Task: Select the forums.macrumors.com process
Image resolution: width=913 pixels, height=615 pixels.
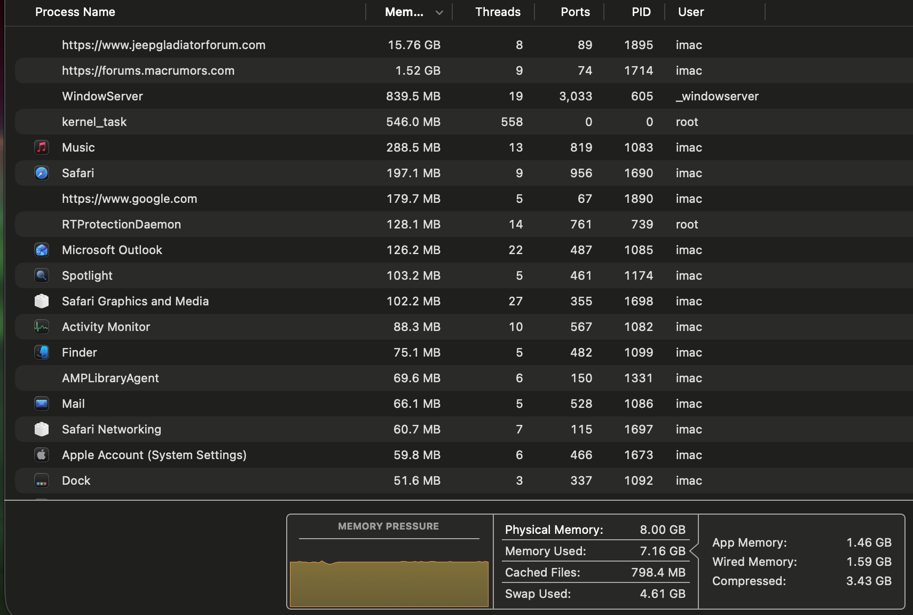Action: [x=148, y=70]
